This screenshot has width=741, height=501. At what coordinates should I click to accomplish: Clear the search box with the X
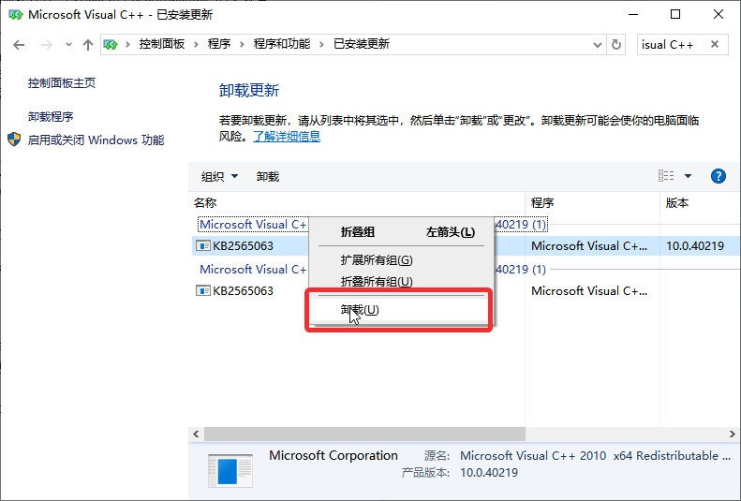(x=715, y=44)
